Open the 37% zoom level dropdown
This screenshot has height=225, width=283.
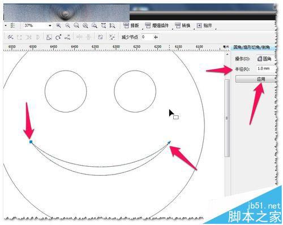[50, 25]
